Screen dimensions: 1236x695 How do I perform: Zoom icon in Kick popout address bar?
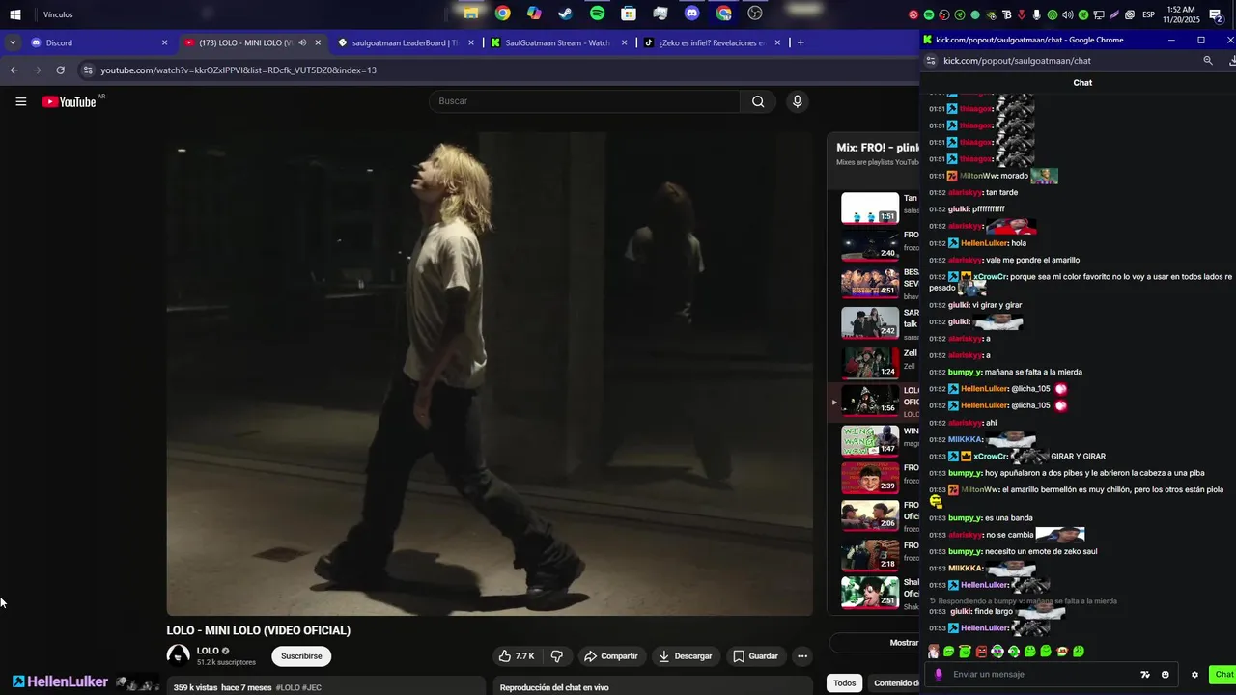point(1207,60)
